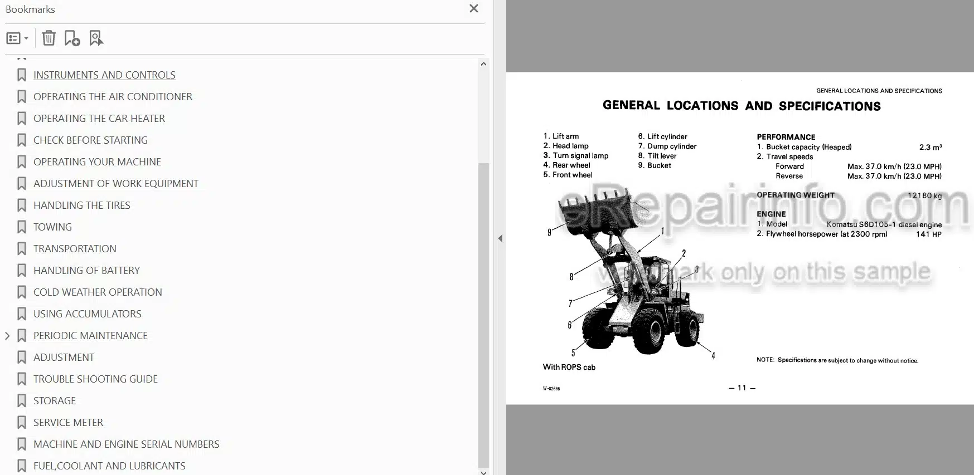Click the GENERAL LOCATIONS AND SPECIFICATIONS heading

(742, 106)
